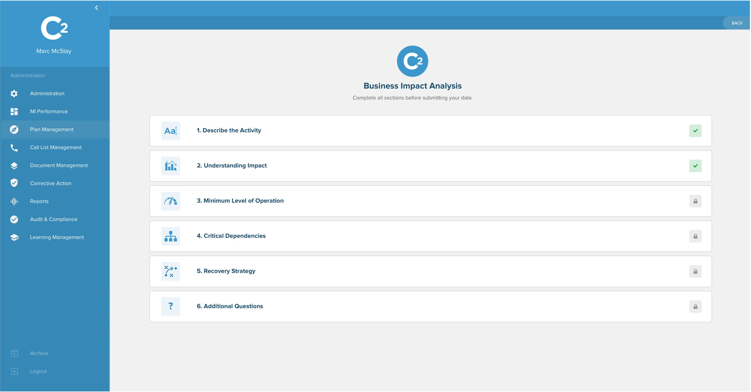
Task: Click the Reports bar chart icon
Action: tap(13, 201)
